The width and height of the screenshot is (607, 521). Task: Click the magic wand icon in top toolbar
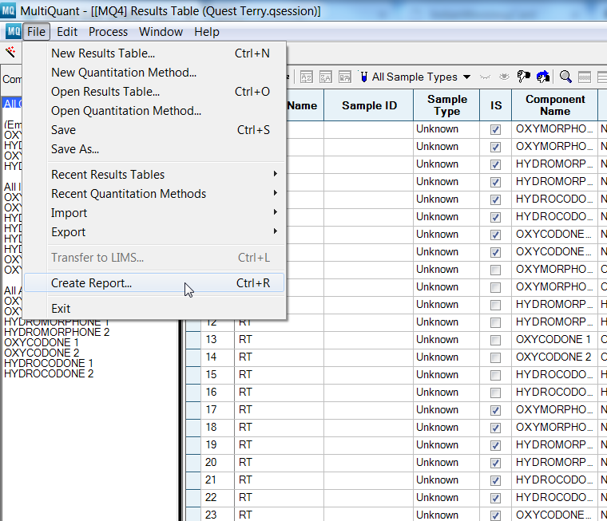coord(10,52)
